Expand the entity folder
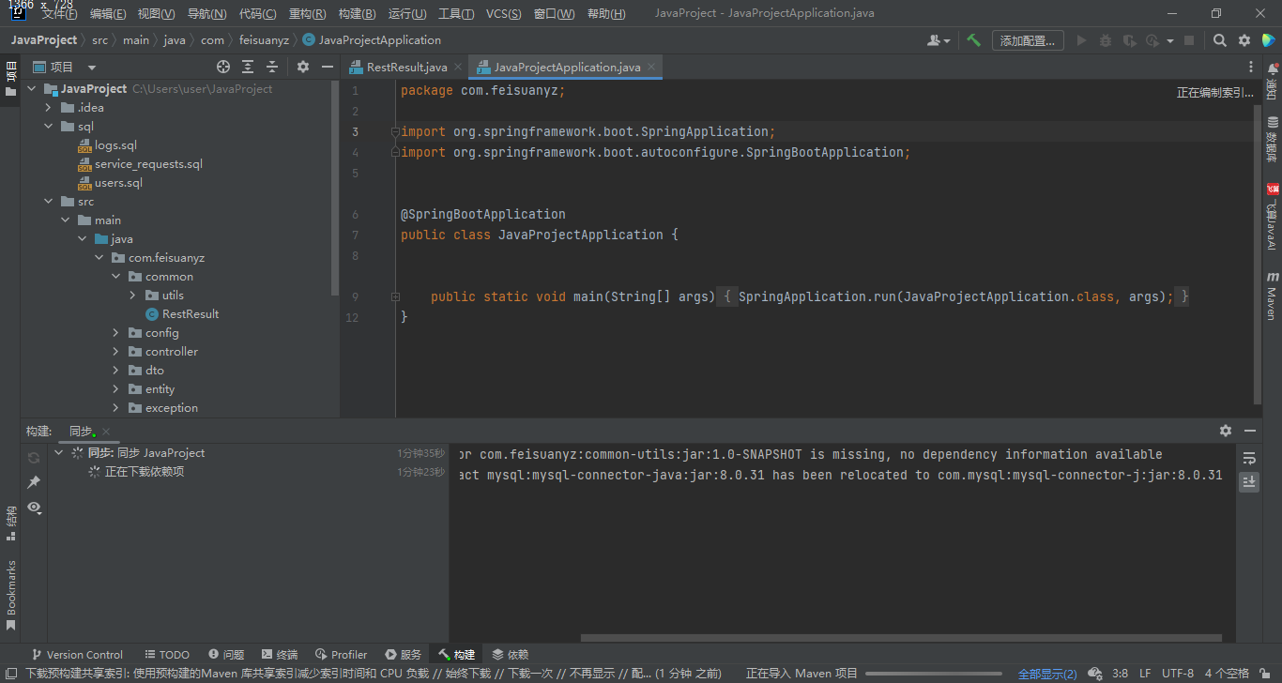 [x=115, y=389]
